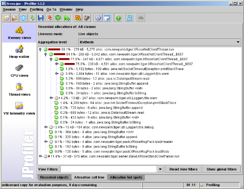Open Heap walker in sidebar

19,52
